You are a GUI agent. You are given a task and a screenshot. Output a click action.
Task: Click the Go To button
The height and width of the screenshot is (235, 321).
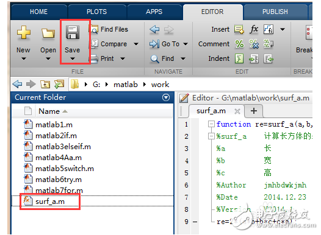click(164, 44)
